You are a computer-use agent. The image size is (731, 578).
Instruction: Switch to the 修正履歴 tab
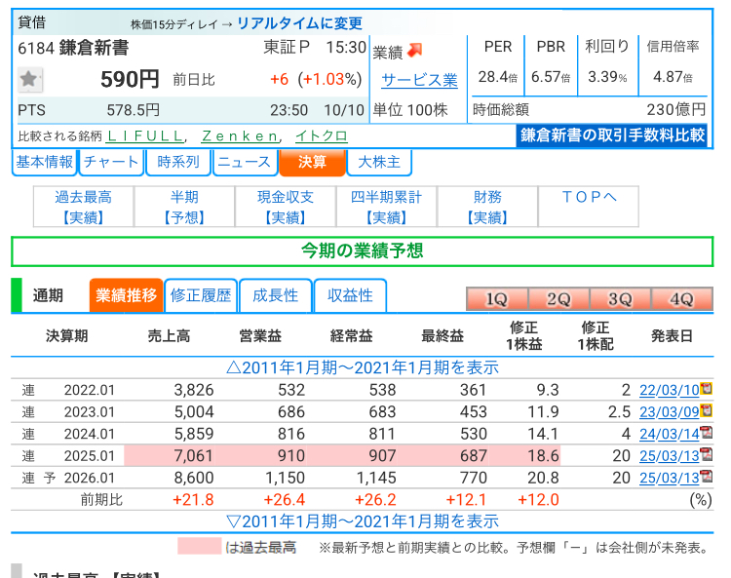click(x=201, y=295)
